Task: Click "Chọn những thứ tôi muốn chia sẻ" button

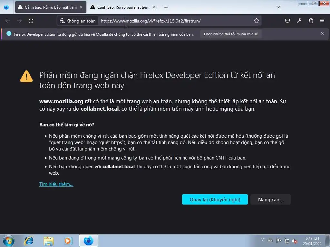Action: [x=231, y=34]
